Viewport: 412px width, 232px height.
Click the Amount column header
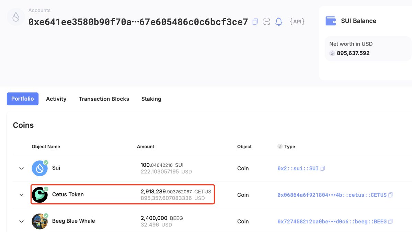[x=146, y=146]
